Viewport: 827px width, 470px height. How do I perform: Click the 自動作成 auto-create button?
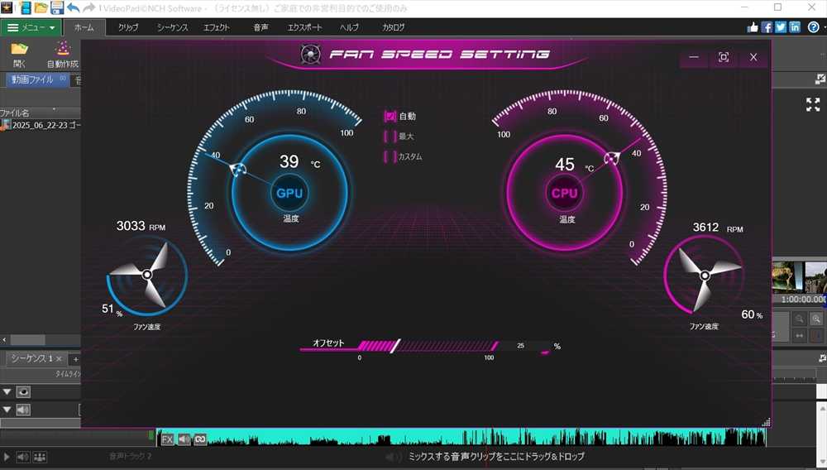click(63, 55)
